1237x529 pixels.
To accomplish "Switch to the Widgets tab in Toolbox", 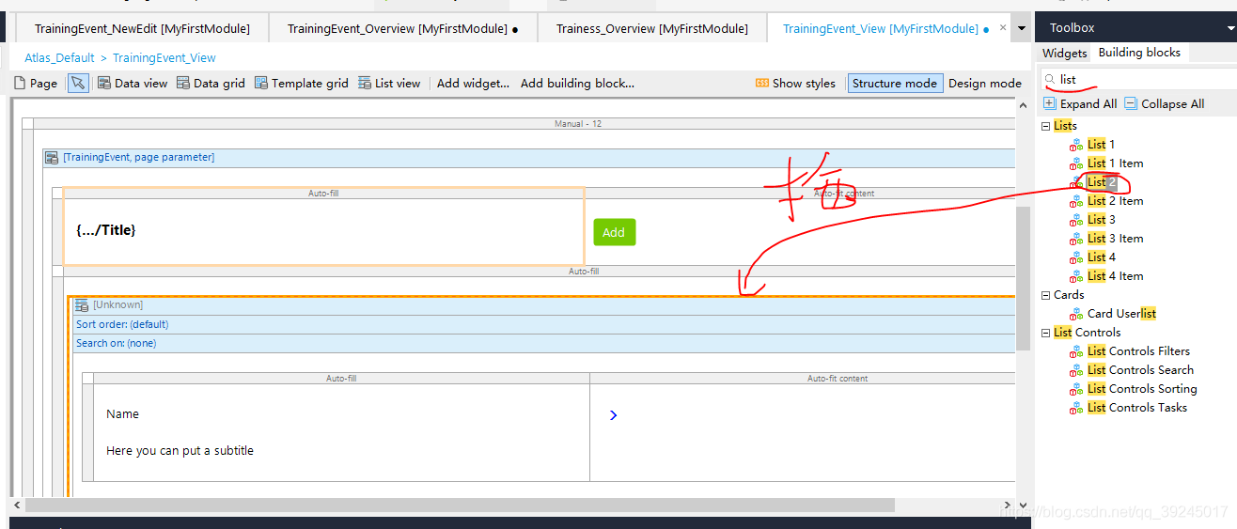I will click(1064, 53).
